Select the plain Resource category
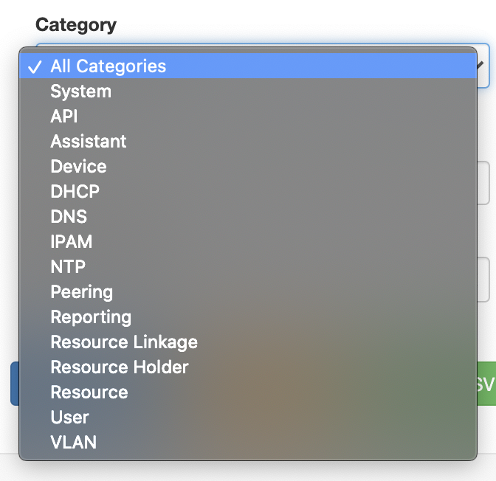 pyautogui.click(x=89, y=392)
